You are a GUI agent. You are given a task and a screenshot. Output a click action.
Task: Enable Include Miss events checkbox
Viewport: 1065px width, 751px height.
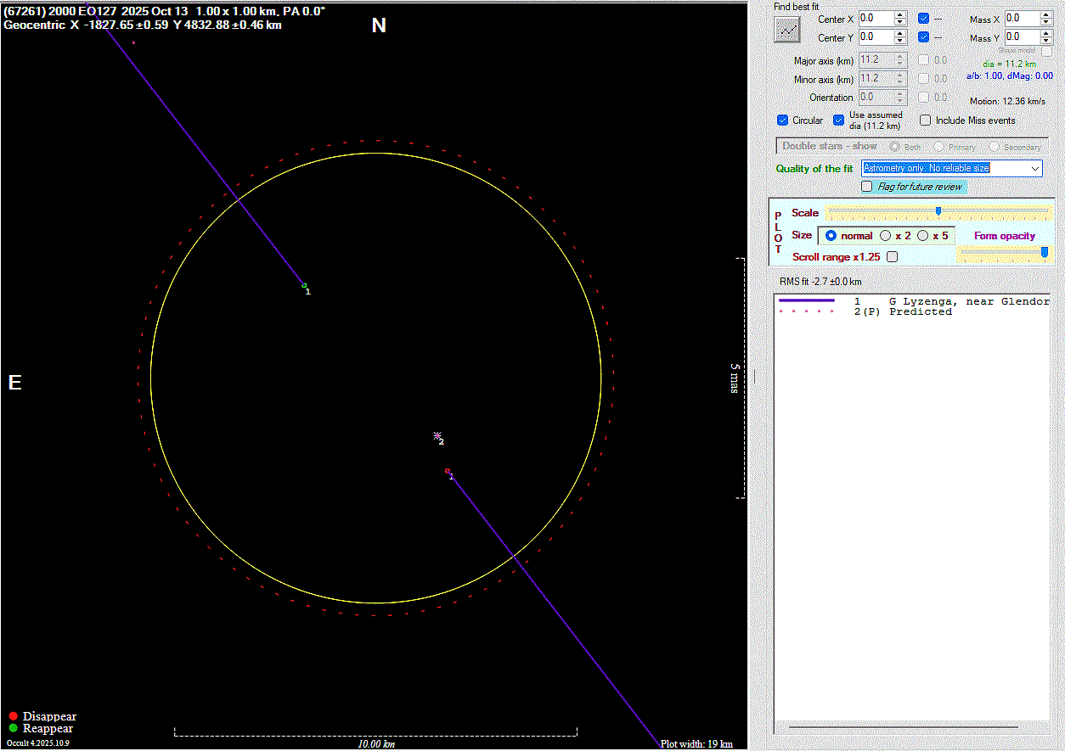coord(926,120)
